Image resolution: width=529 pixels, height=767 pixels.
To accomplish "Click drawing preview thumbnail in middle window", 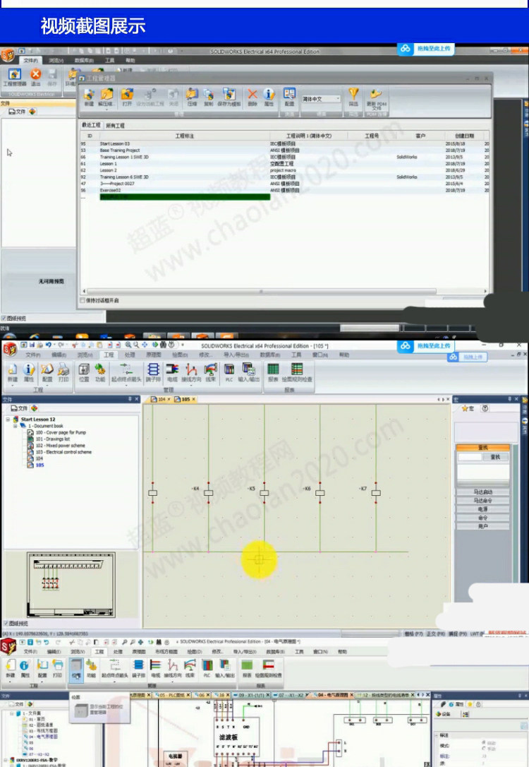I will (x=71, y=585).
